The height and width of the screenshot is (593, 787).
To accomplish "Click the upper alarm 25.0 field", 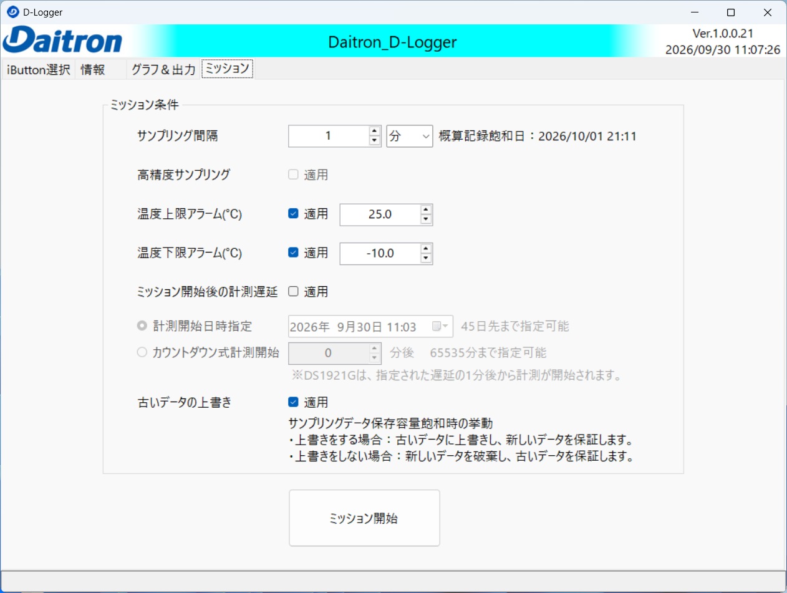I will pos(380,215).
